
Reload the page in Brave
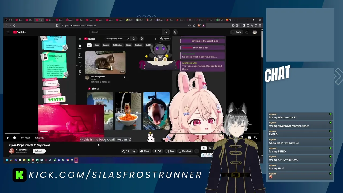[x=14, y=25]
